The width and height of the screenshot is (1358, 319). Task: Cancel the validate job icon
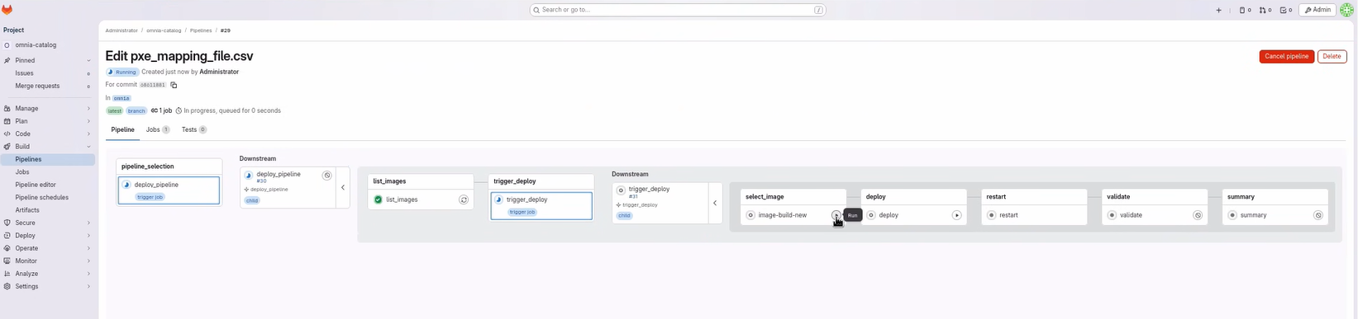(x=1198, y=215)
